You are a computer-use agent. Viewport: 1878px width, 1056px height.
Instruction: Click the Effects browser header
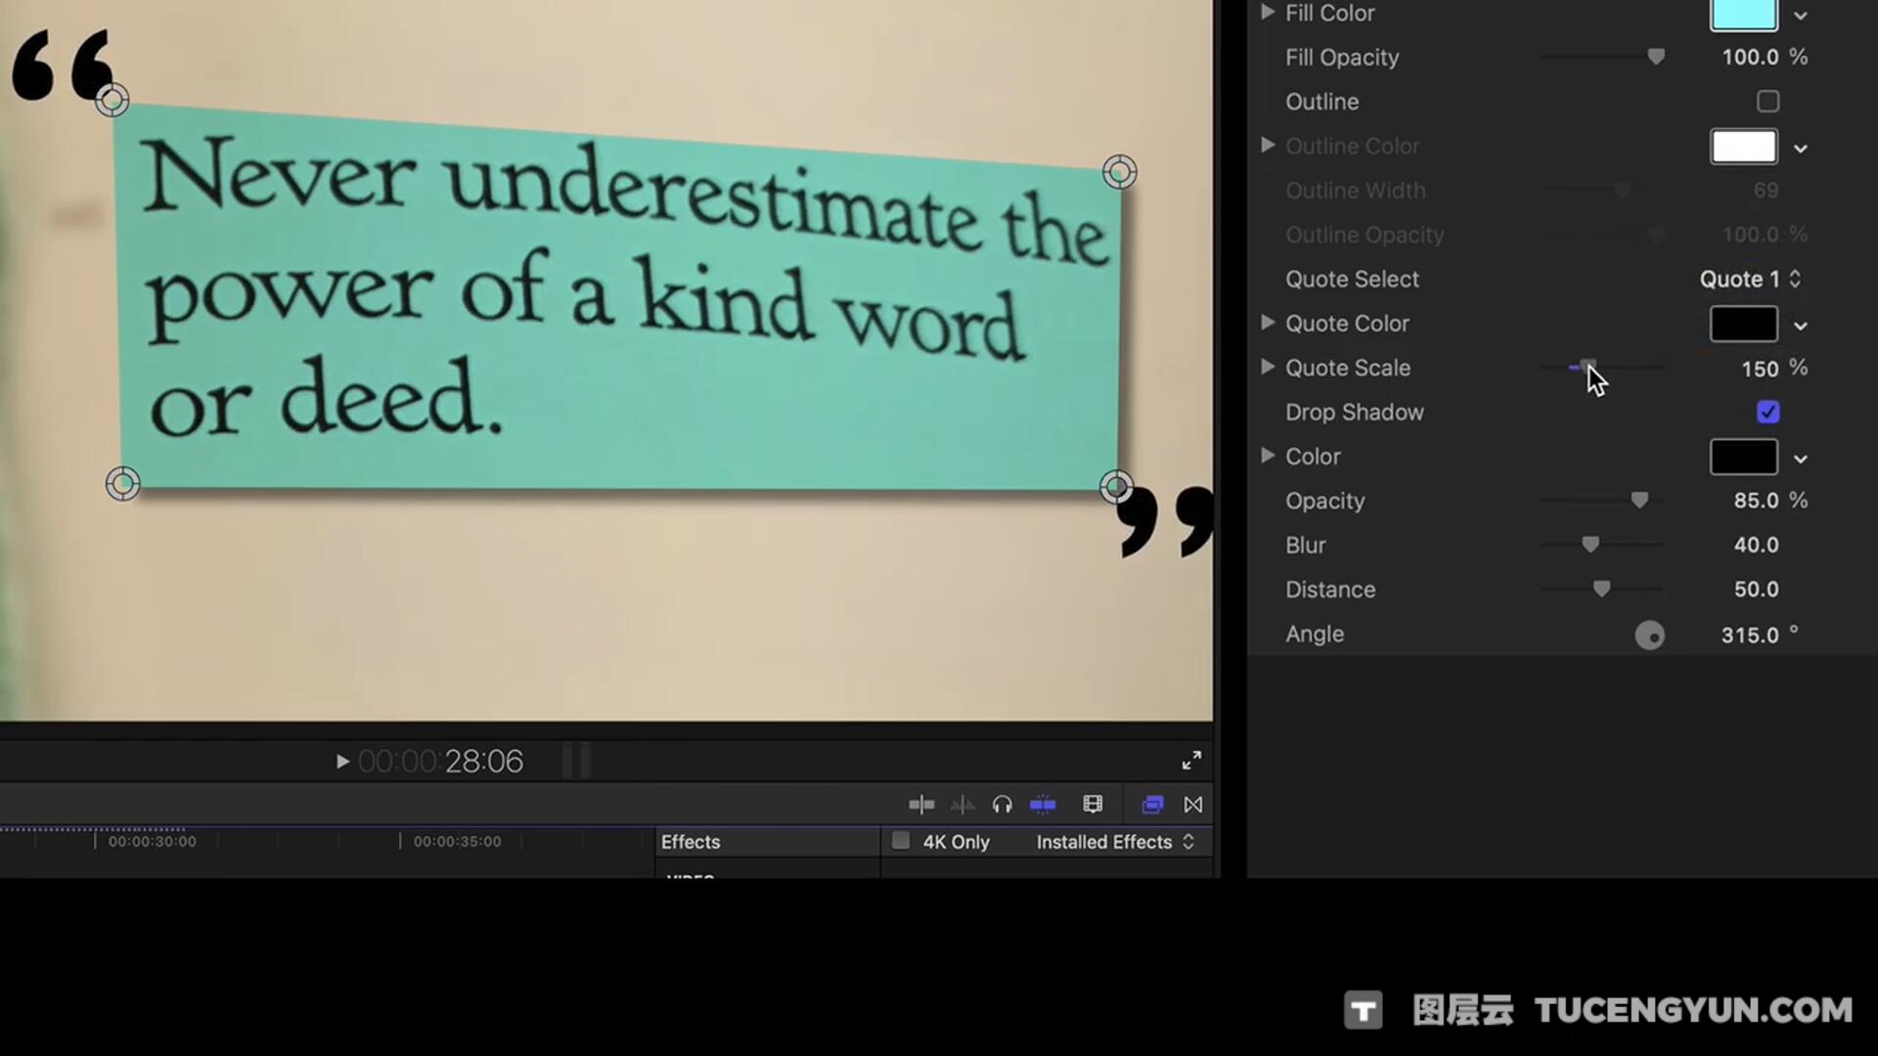691,842
